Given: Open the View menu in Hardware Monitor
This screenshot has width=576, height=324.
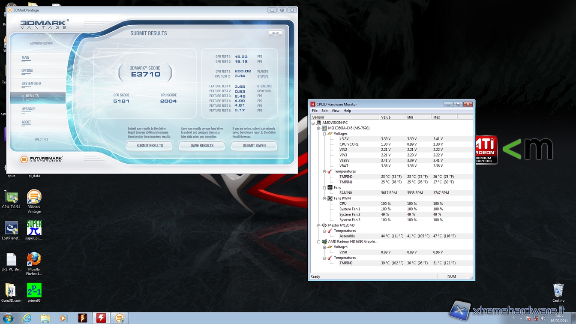Looking at the screenshot, I should point(335,111).
